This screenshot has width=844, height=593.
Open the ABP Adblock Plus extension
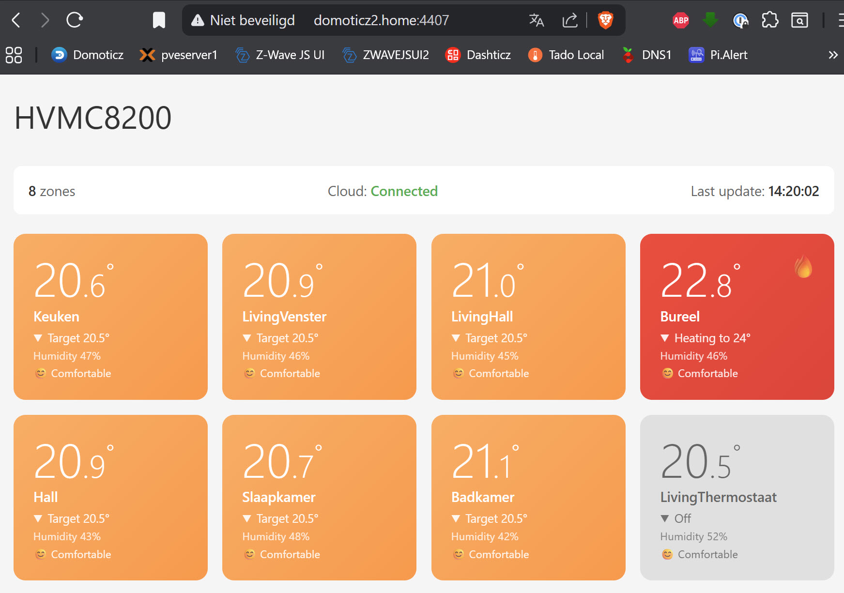(x=680, y=20)
